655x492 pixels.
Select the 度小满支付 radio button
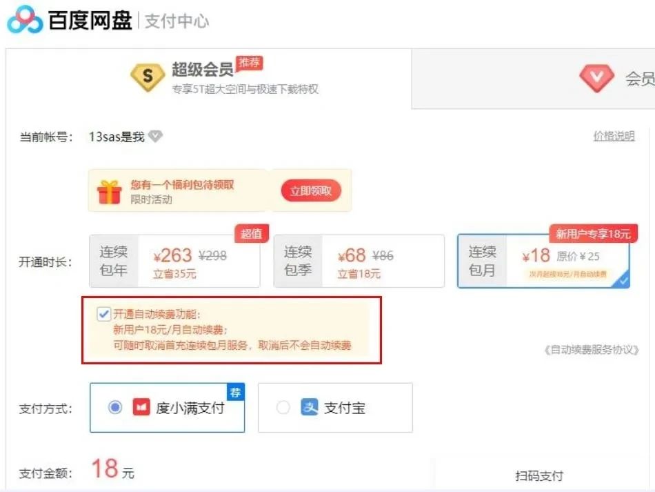pyautogui.click(x=115, y=407)
